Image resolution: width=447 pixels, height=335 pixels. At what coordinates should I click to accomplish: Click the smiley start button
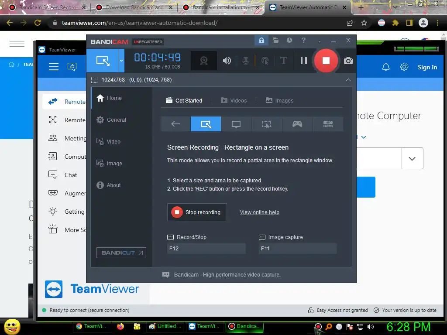[x=12, y=327]
